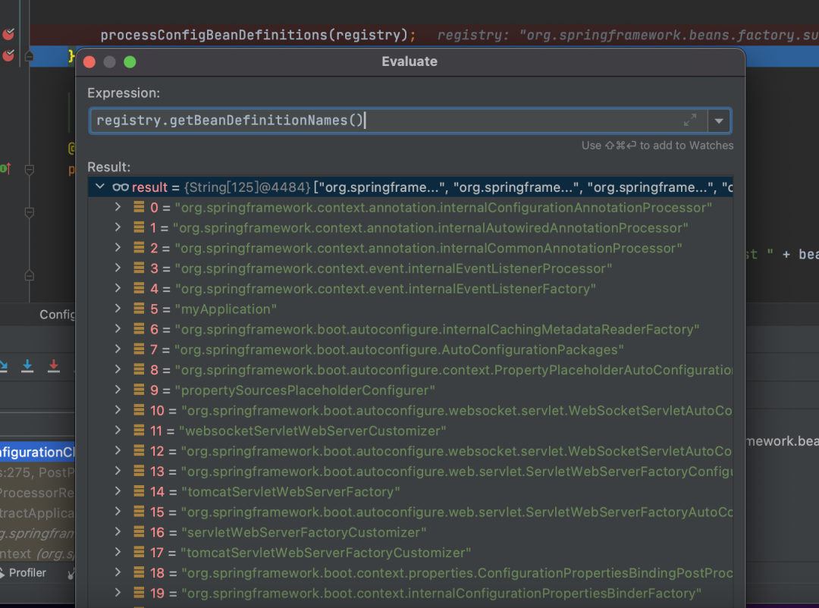This screenshot has height=608, width=819.
Task: Expand element 7 AutoConfigurationPackages
Action: tap(118, 349)
